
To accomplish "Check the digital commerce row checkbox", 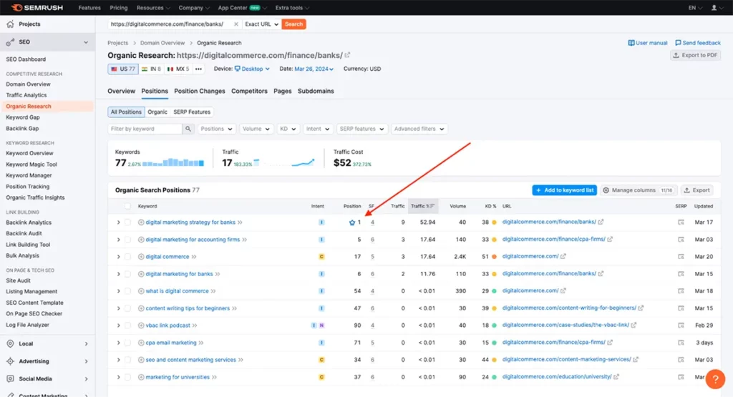I will pos(127,256).
